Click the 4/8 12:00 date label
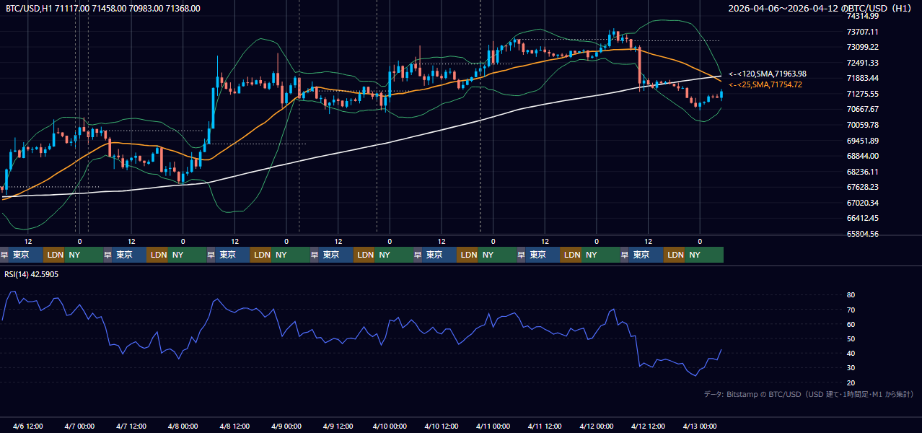Viewport: 922px width, 433px height. (234, 426)
